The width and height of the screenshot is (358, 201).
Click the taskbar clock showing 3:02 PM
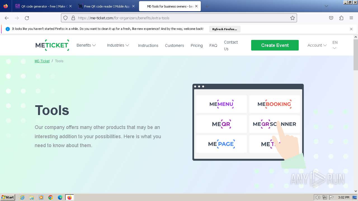pyautogui.click(x=343, y=197)
